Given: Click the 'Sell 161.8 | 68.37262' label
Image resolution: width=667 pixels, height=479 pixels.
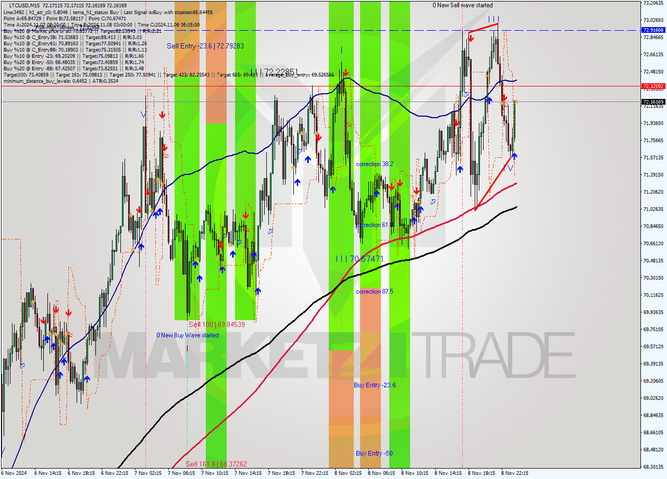Looking at the screenshot, I should click(x=216, y=464).
